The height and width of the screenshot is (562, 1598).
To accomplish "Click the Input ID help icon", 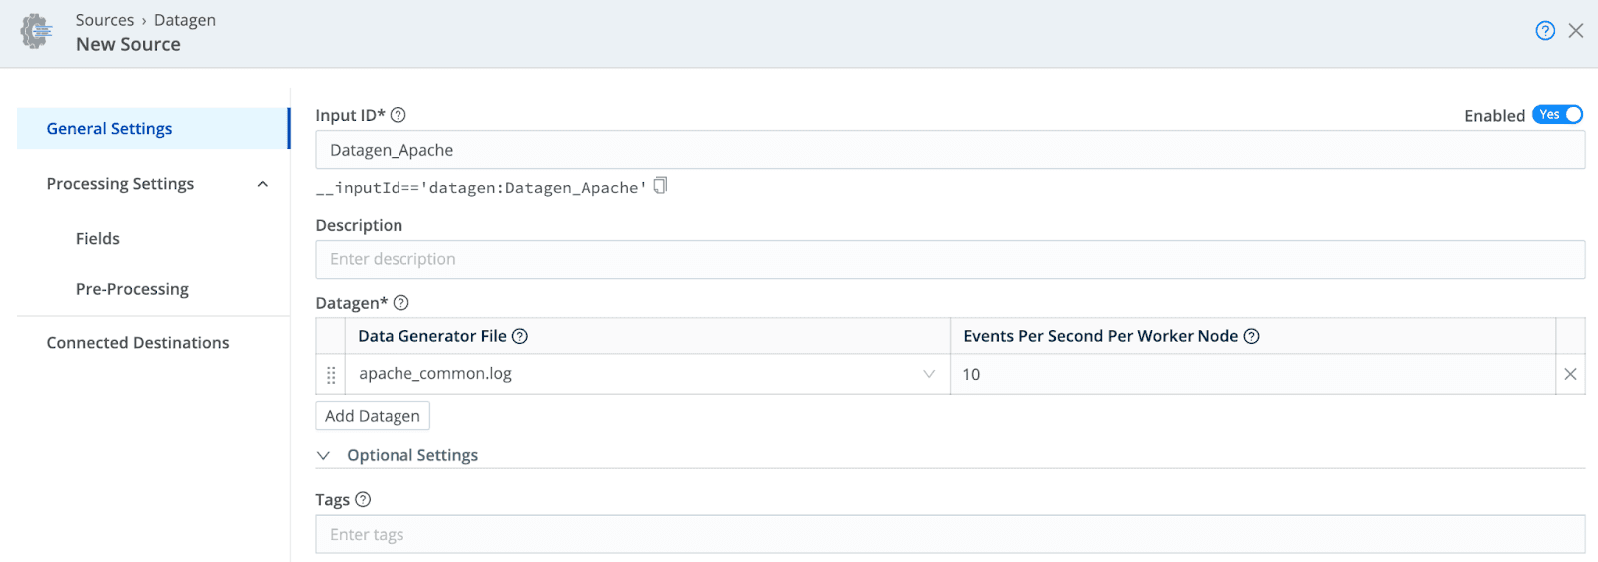I will [x=399, y=115].
